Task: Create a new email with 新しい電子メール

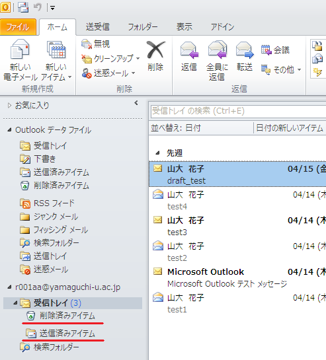Action: [x=20, y=60]
